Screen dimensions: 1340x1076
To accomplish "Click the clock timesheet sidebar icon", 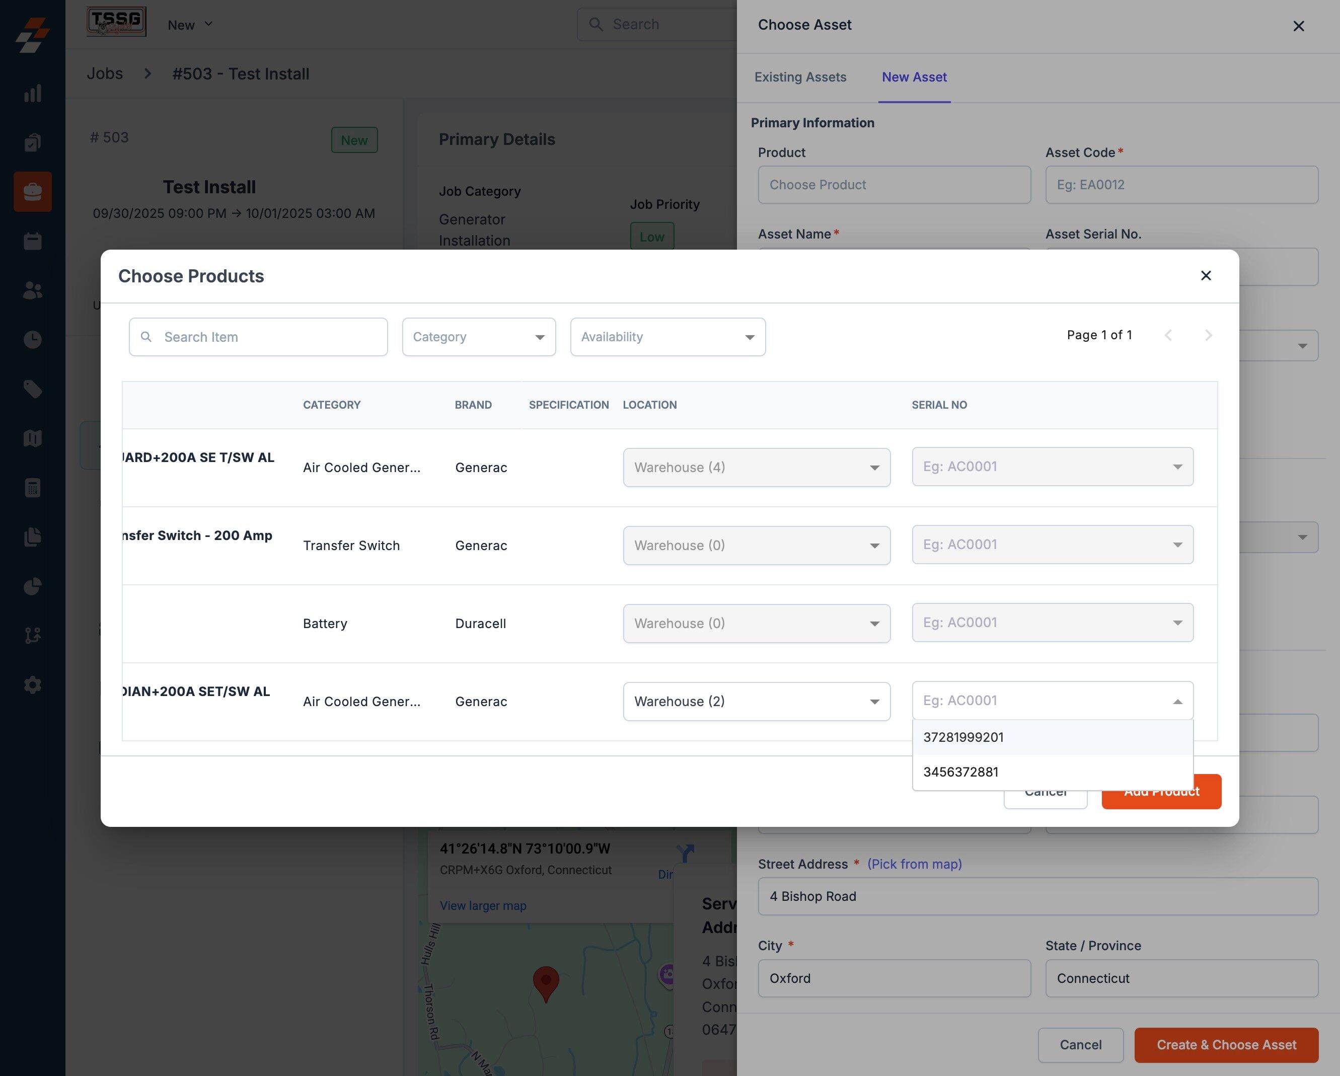I will click(x=32, y=339).
